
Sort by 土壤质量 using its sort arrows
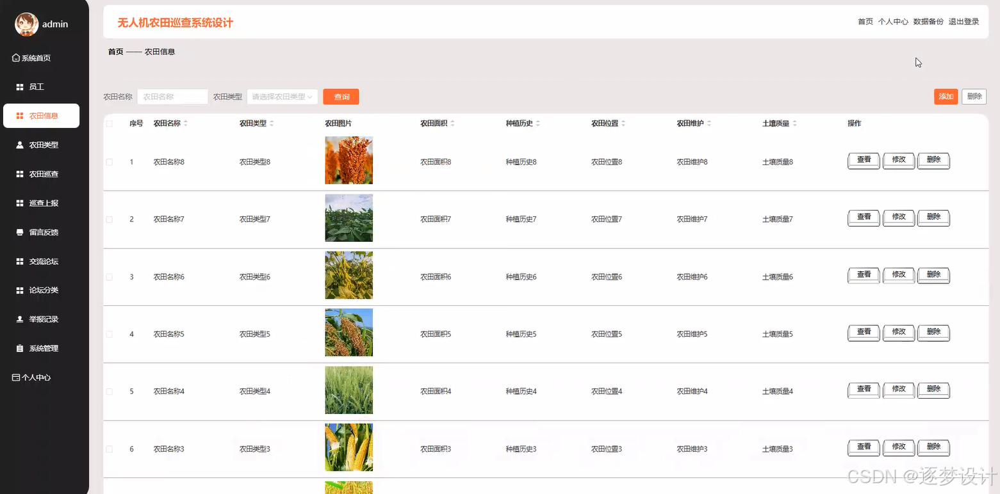[x=795, y=124]
